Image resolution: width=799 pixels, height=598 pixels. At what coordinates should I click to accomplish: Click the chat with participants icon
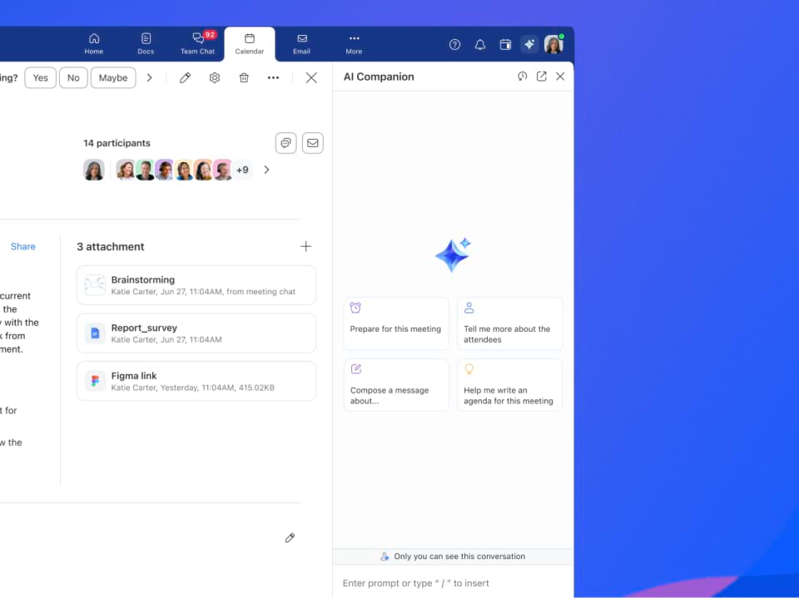coord(285,143)
